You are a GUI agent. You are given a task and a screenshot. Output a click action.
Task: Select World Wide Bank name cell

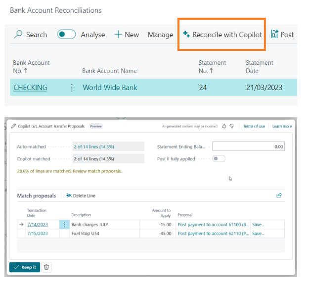[110, 88]
